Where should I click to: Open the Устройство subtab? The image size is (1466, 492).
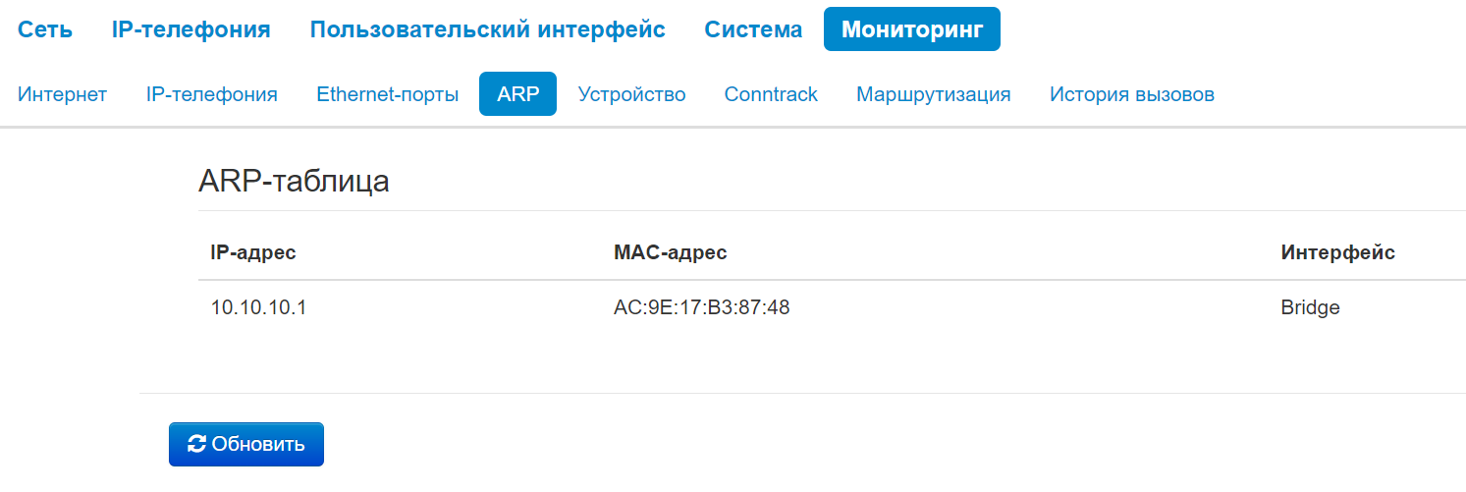pos(631,94)
